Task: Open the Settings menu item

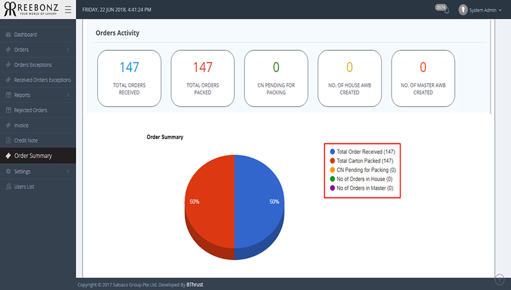Action: [x=22, y=171]
